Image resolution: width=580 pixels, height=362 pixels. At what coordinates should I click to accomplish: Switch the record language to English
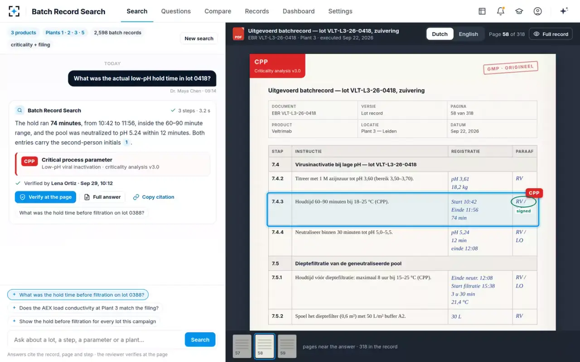click(468, 34)
